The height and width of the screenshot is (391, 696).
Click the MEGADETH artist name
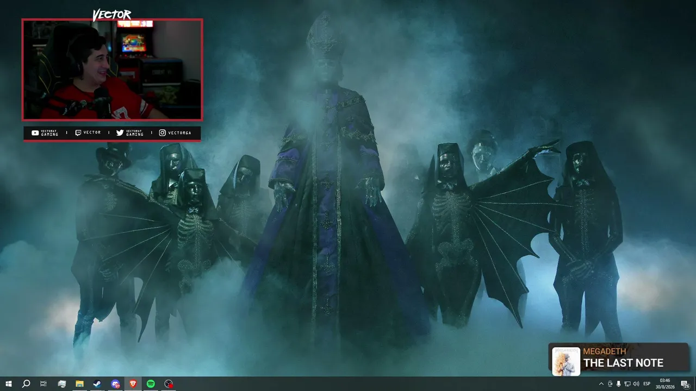(x=605, y=351)
